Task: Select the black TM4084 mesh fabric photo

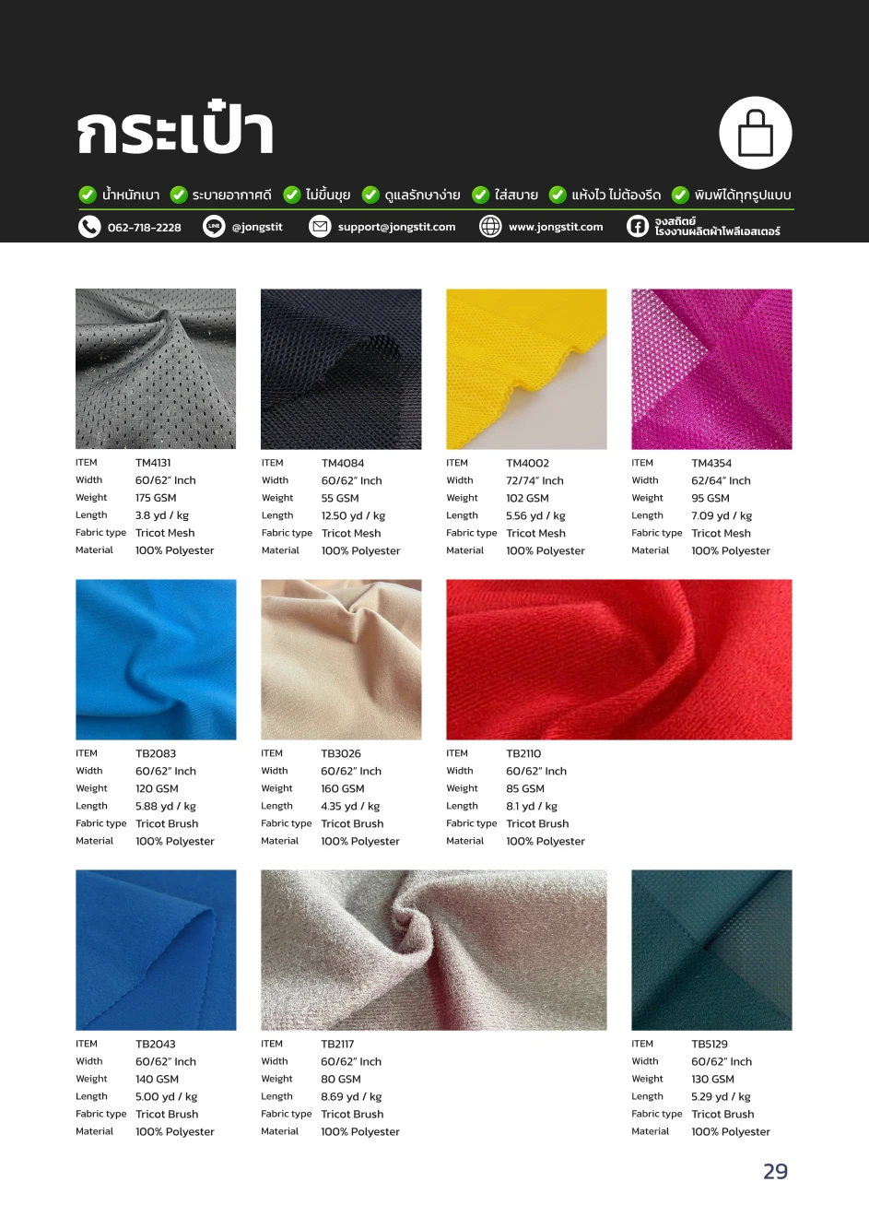Action: (341, 369)
